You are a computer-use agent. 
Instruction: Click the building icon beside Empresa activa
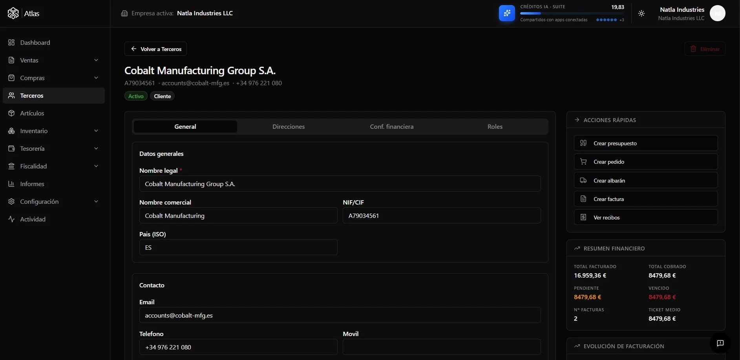coord(124,13)
